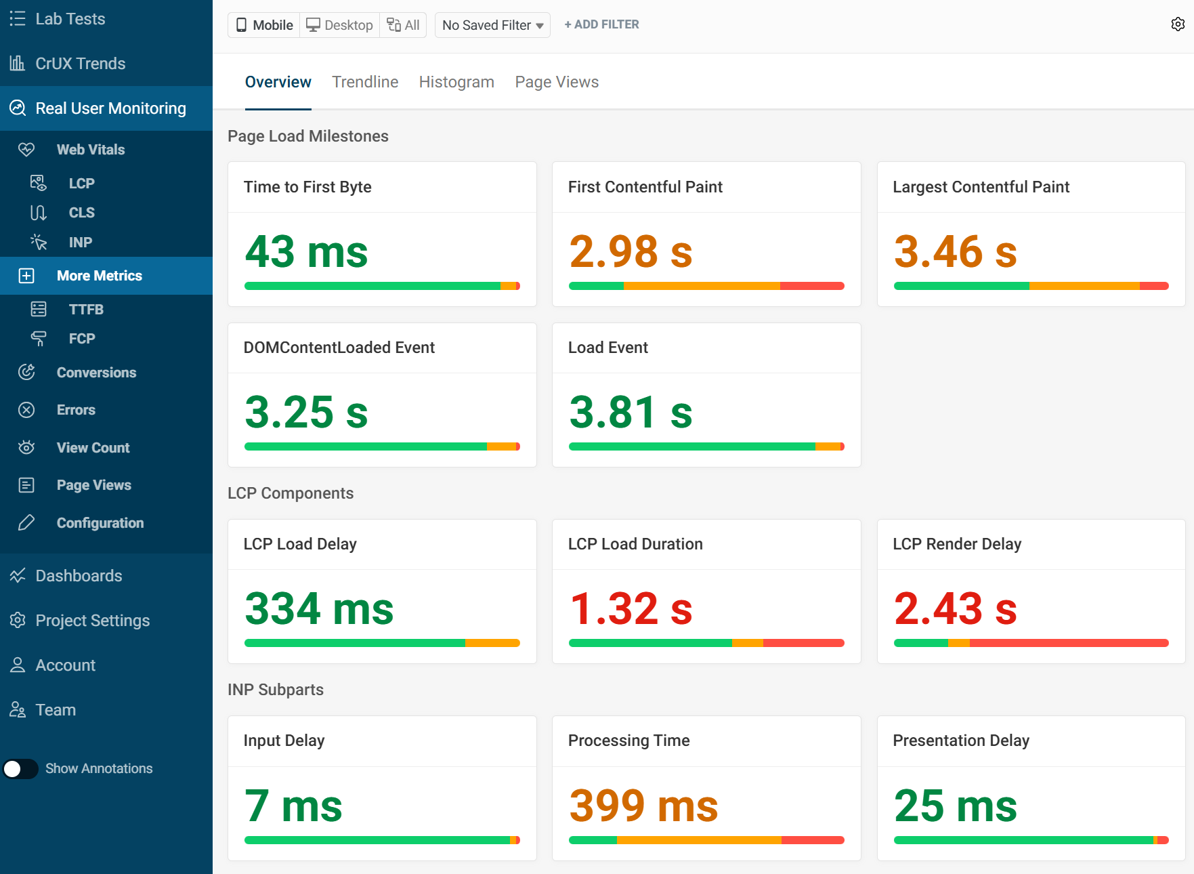Open the CLS metric page
1194x874 pixels.
(81, 212)
